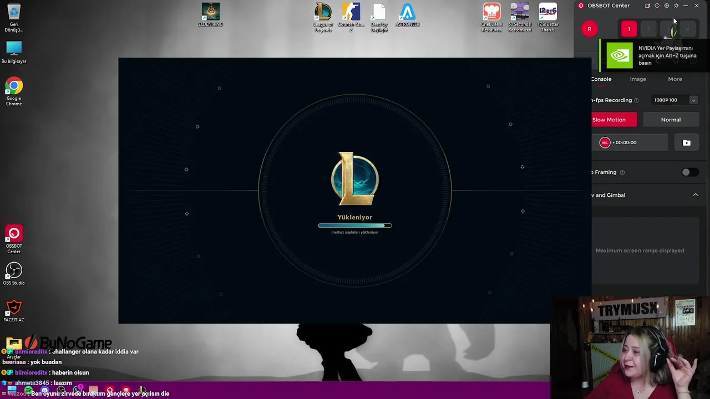This screenshot has width=710, height=399.
Task: Open the OBSBOT Center desktop shortcut
Action: 14,239
